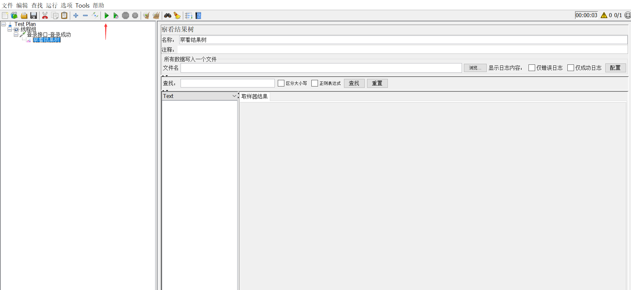The image size is (631, 290).
Task: Click the Test Plan flask icon
Action: coord(10,24)
